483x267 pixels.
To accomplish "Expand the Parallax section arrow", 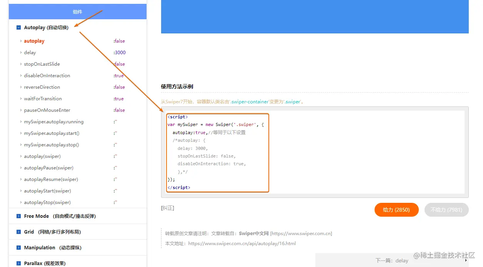I will (18, 264).
